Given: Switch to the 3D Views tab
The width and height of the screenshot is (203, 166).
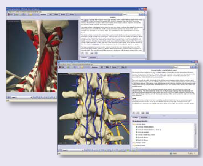Looking at the screenshot, I should [x=135, y=117].
